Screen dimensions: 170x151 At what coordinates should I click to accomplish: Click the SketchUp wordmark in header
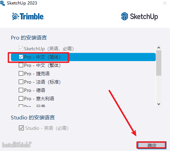144,17
